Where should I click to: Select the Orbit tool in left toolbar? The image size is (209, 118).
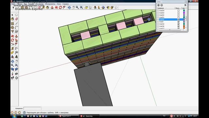12,61
